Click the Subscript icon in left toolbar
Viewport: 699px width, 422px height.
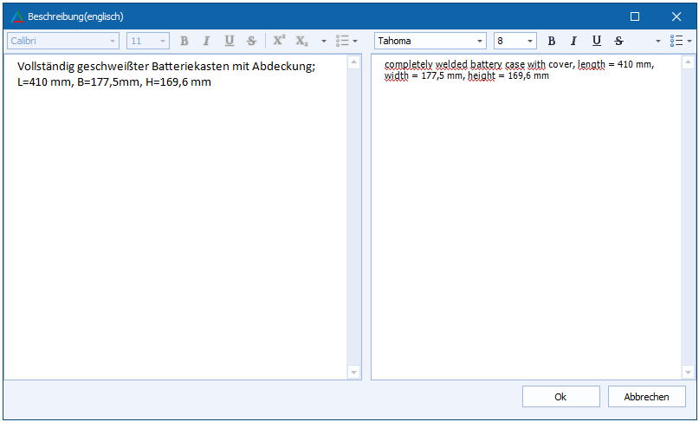click(301, 41)
